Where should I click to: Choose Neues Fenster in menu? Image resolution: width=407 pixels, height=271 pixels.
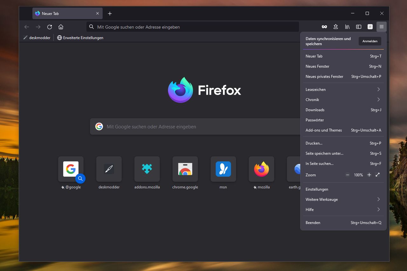pyautogui.click(x=343, y=66)
